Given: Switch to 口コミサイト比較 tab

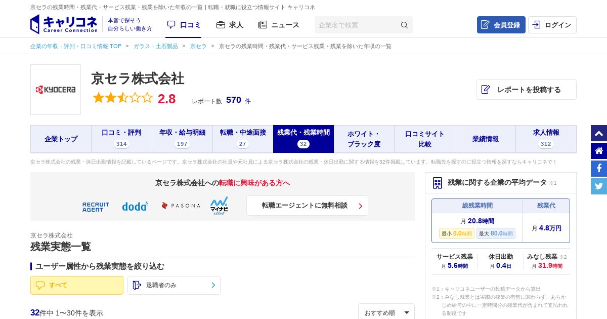Looking at the screenshot, I should 424,139.
